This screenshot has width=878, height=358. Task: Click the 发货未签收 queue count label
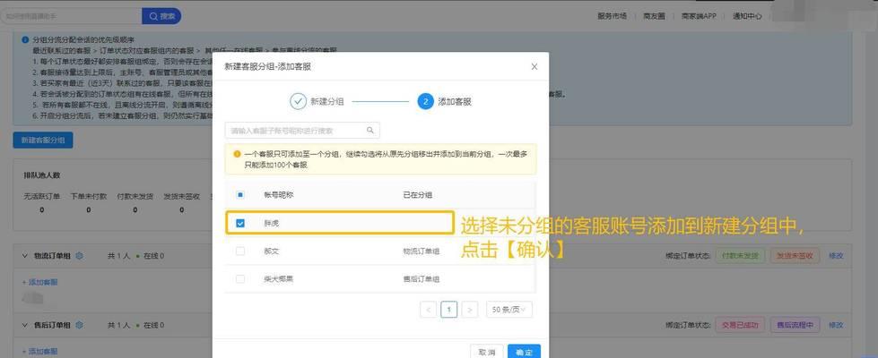click(x=181, y=196)
